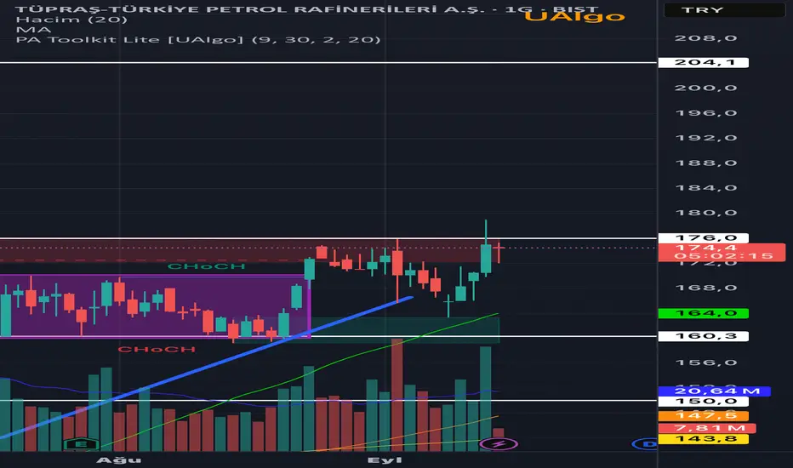Click the 168,0 price scale value
The width and height of the screenshot is (793, 468).
[705, 288]
